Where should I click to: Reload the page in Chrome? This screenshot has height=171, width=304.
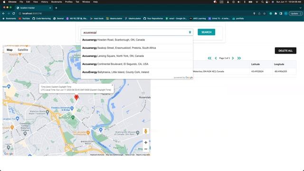coord(14,13)
